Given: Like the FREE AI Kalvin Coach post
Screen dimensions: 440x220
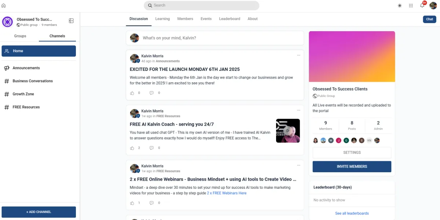Looking at the screenshot, I should 132,148.
